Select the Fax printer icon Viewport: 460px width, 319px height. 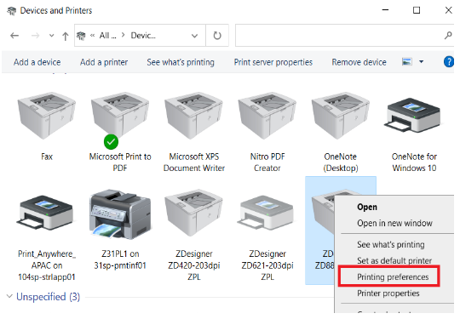tap(47, 117)
